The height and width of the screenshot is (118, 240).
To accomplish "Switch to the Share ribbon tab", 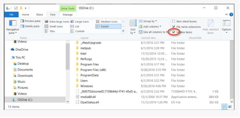I will click(x=40, y=15).
